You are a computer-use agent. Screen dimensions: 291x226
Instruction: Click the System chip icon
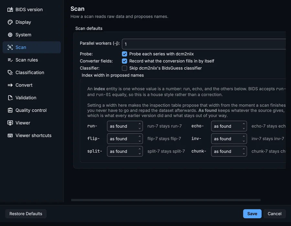(10, 35)
